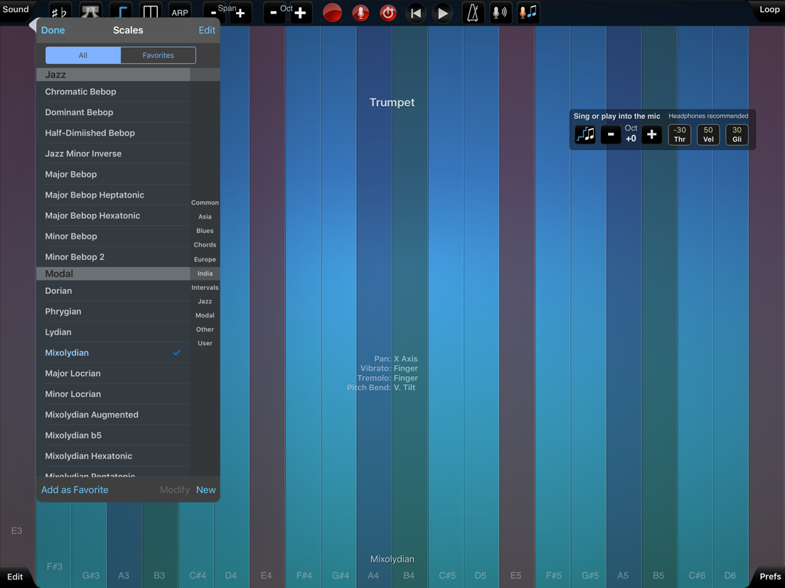Select the All scales tab

(83, 55)
